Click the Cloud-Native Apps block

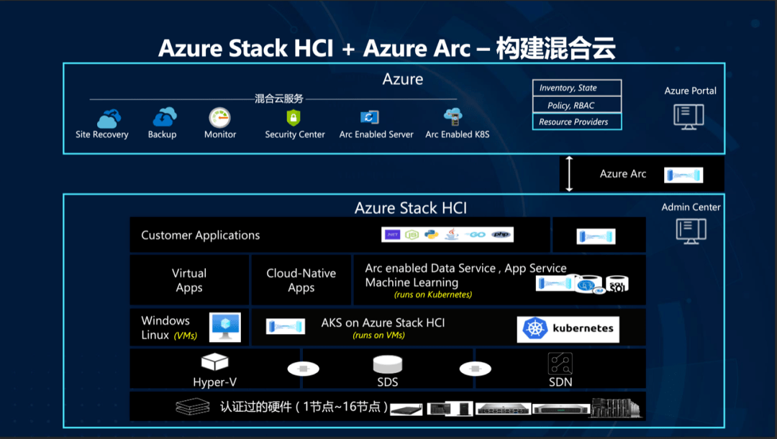tap(301, 280)
